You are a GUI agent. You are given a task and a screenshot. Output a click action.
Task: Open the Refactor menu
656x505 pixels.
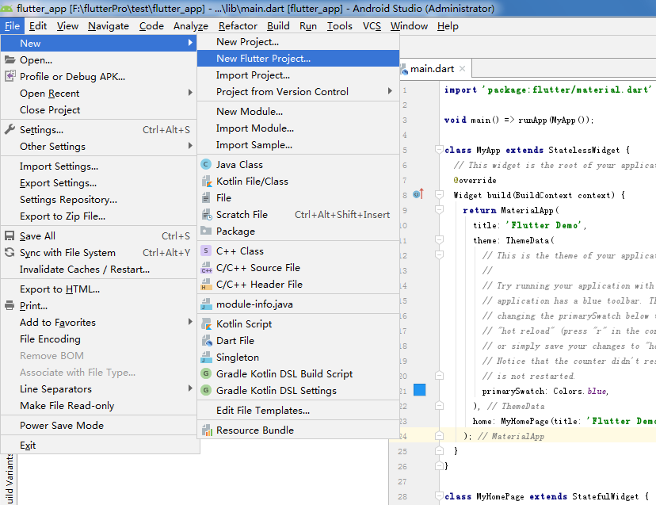238,26
